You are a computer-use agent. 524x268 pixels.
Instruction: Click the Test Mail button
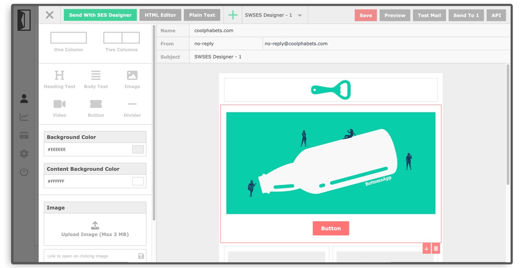point(429,15)
